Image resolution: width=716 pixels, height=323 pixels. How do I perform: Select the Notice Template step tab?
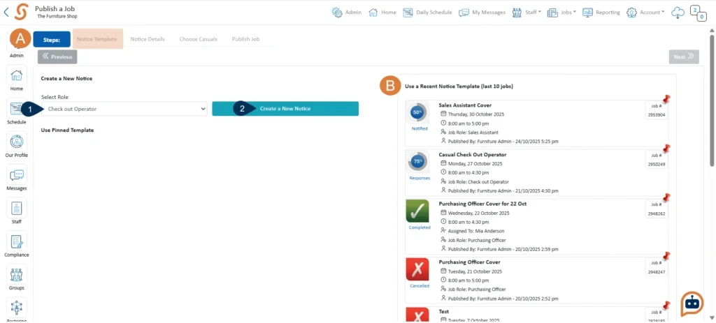96,39
